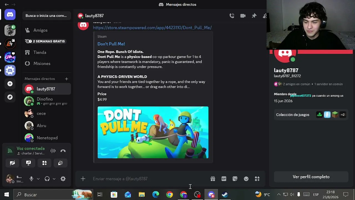Open the Don't Pull Me embed title
Screen dimensions: 355x200
tap(111, 44)
